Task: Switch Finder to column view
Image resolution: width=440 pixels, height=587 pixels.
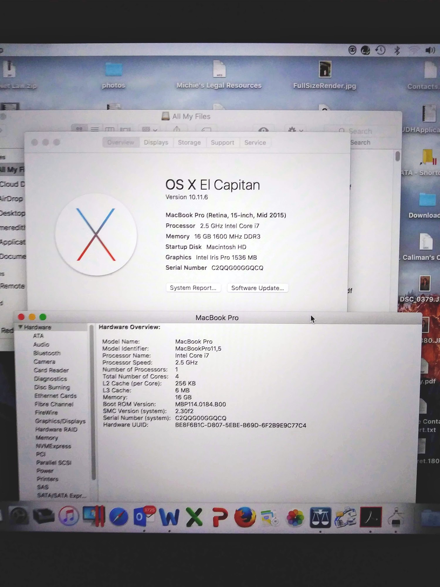Action: click(109, 129)
